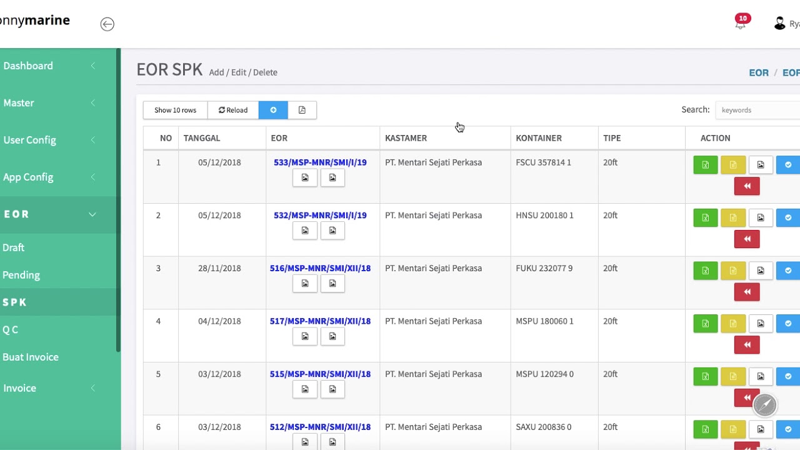Open the white image-file action icon in row 5
The width and height of the screenshot is (800, 450).
coord(761,377)
